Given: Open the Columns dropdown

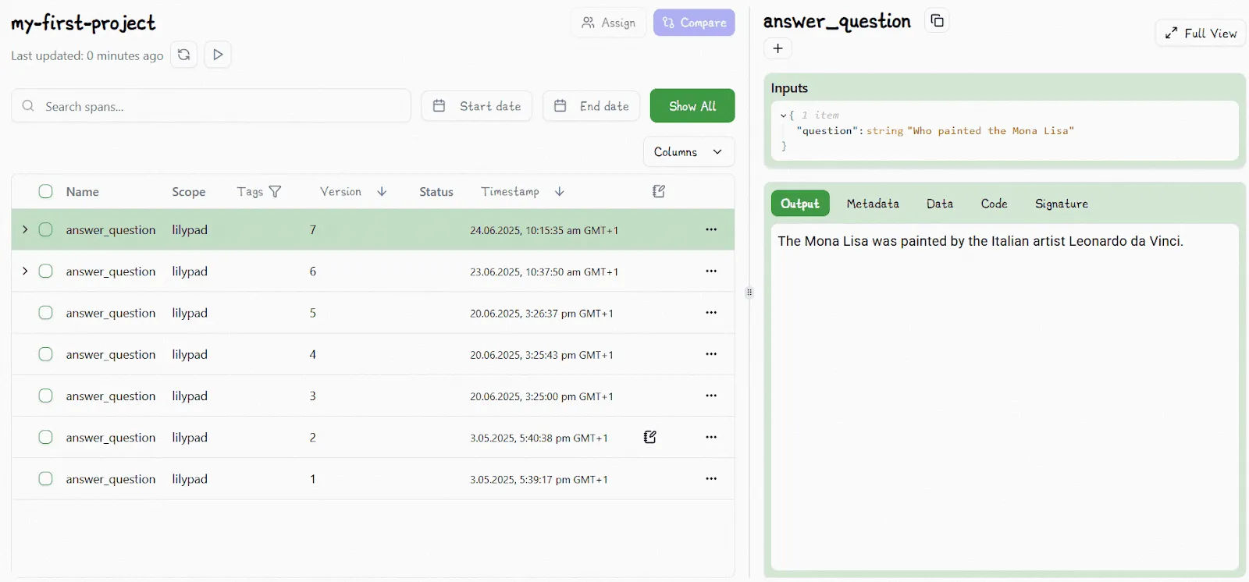Looking at the screenshot, I should click(x=688, y=152).
